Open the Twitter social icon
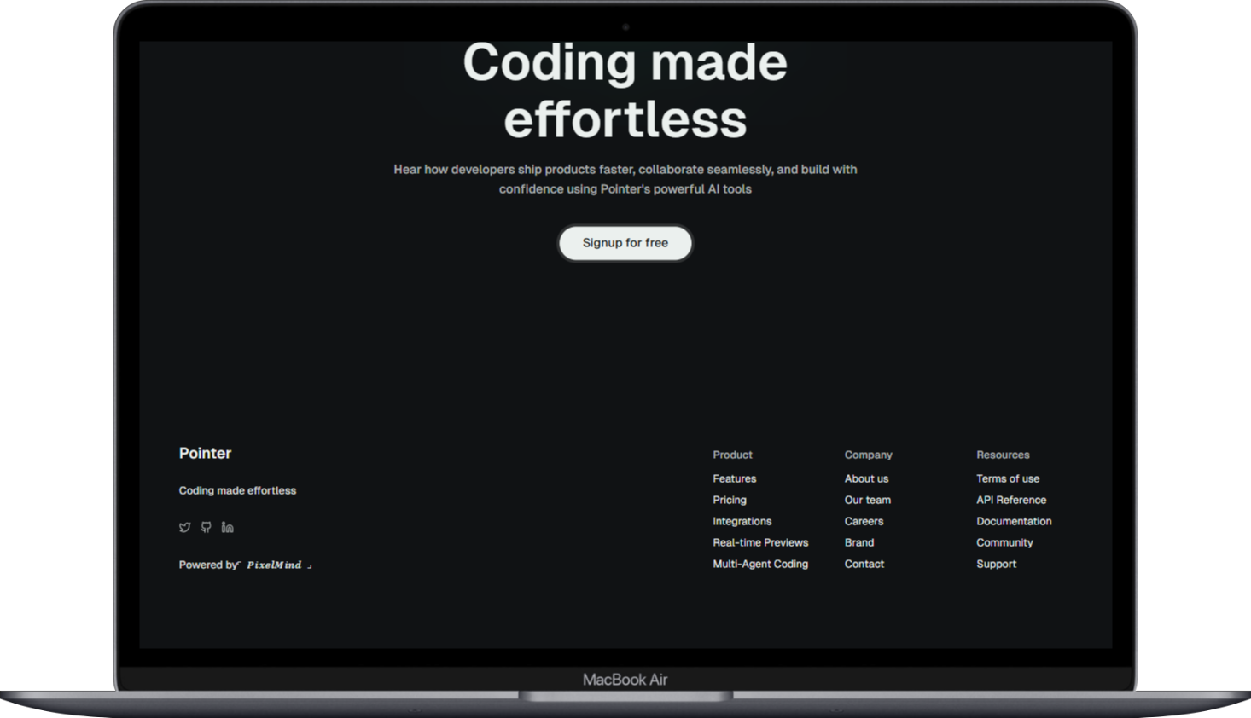 point(184,527)
